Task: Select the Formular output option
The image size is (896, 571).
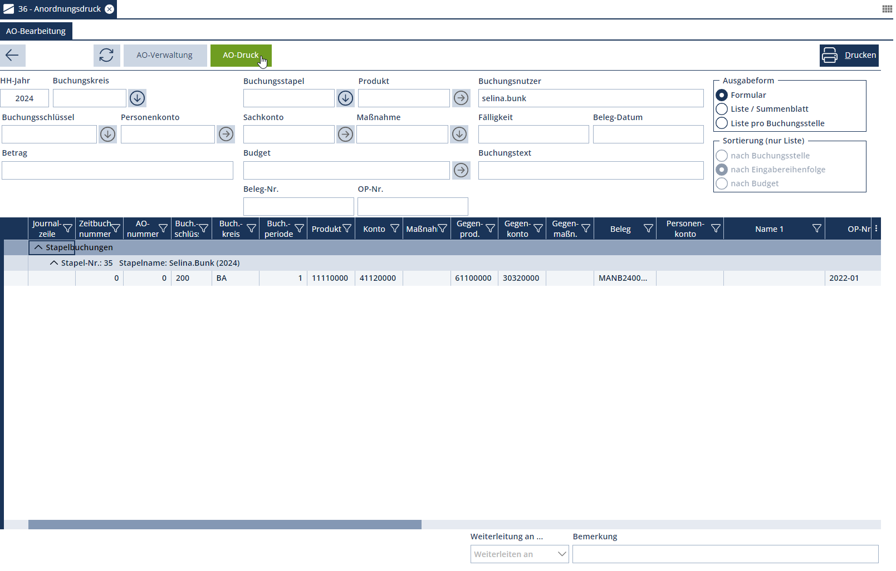Action: [722, 95]
